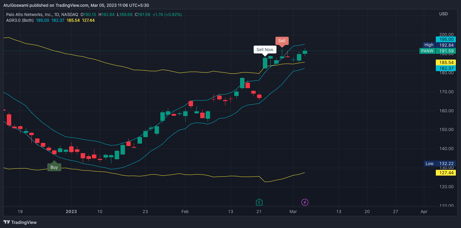This screenshot has height=228, width=461.
Task: Click the 127.44 yellow price tag
Action: tap(446, 173)
